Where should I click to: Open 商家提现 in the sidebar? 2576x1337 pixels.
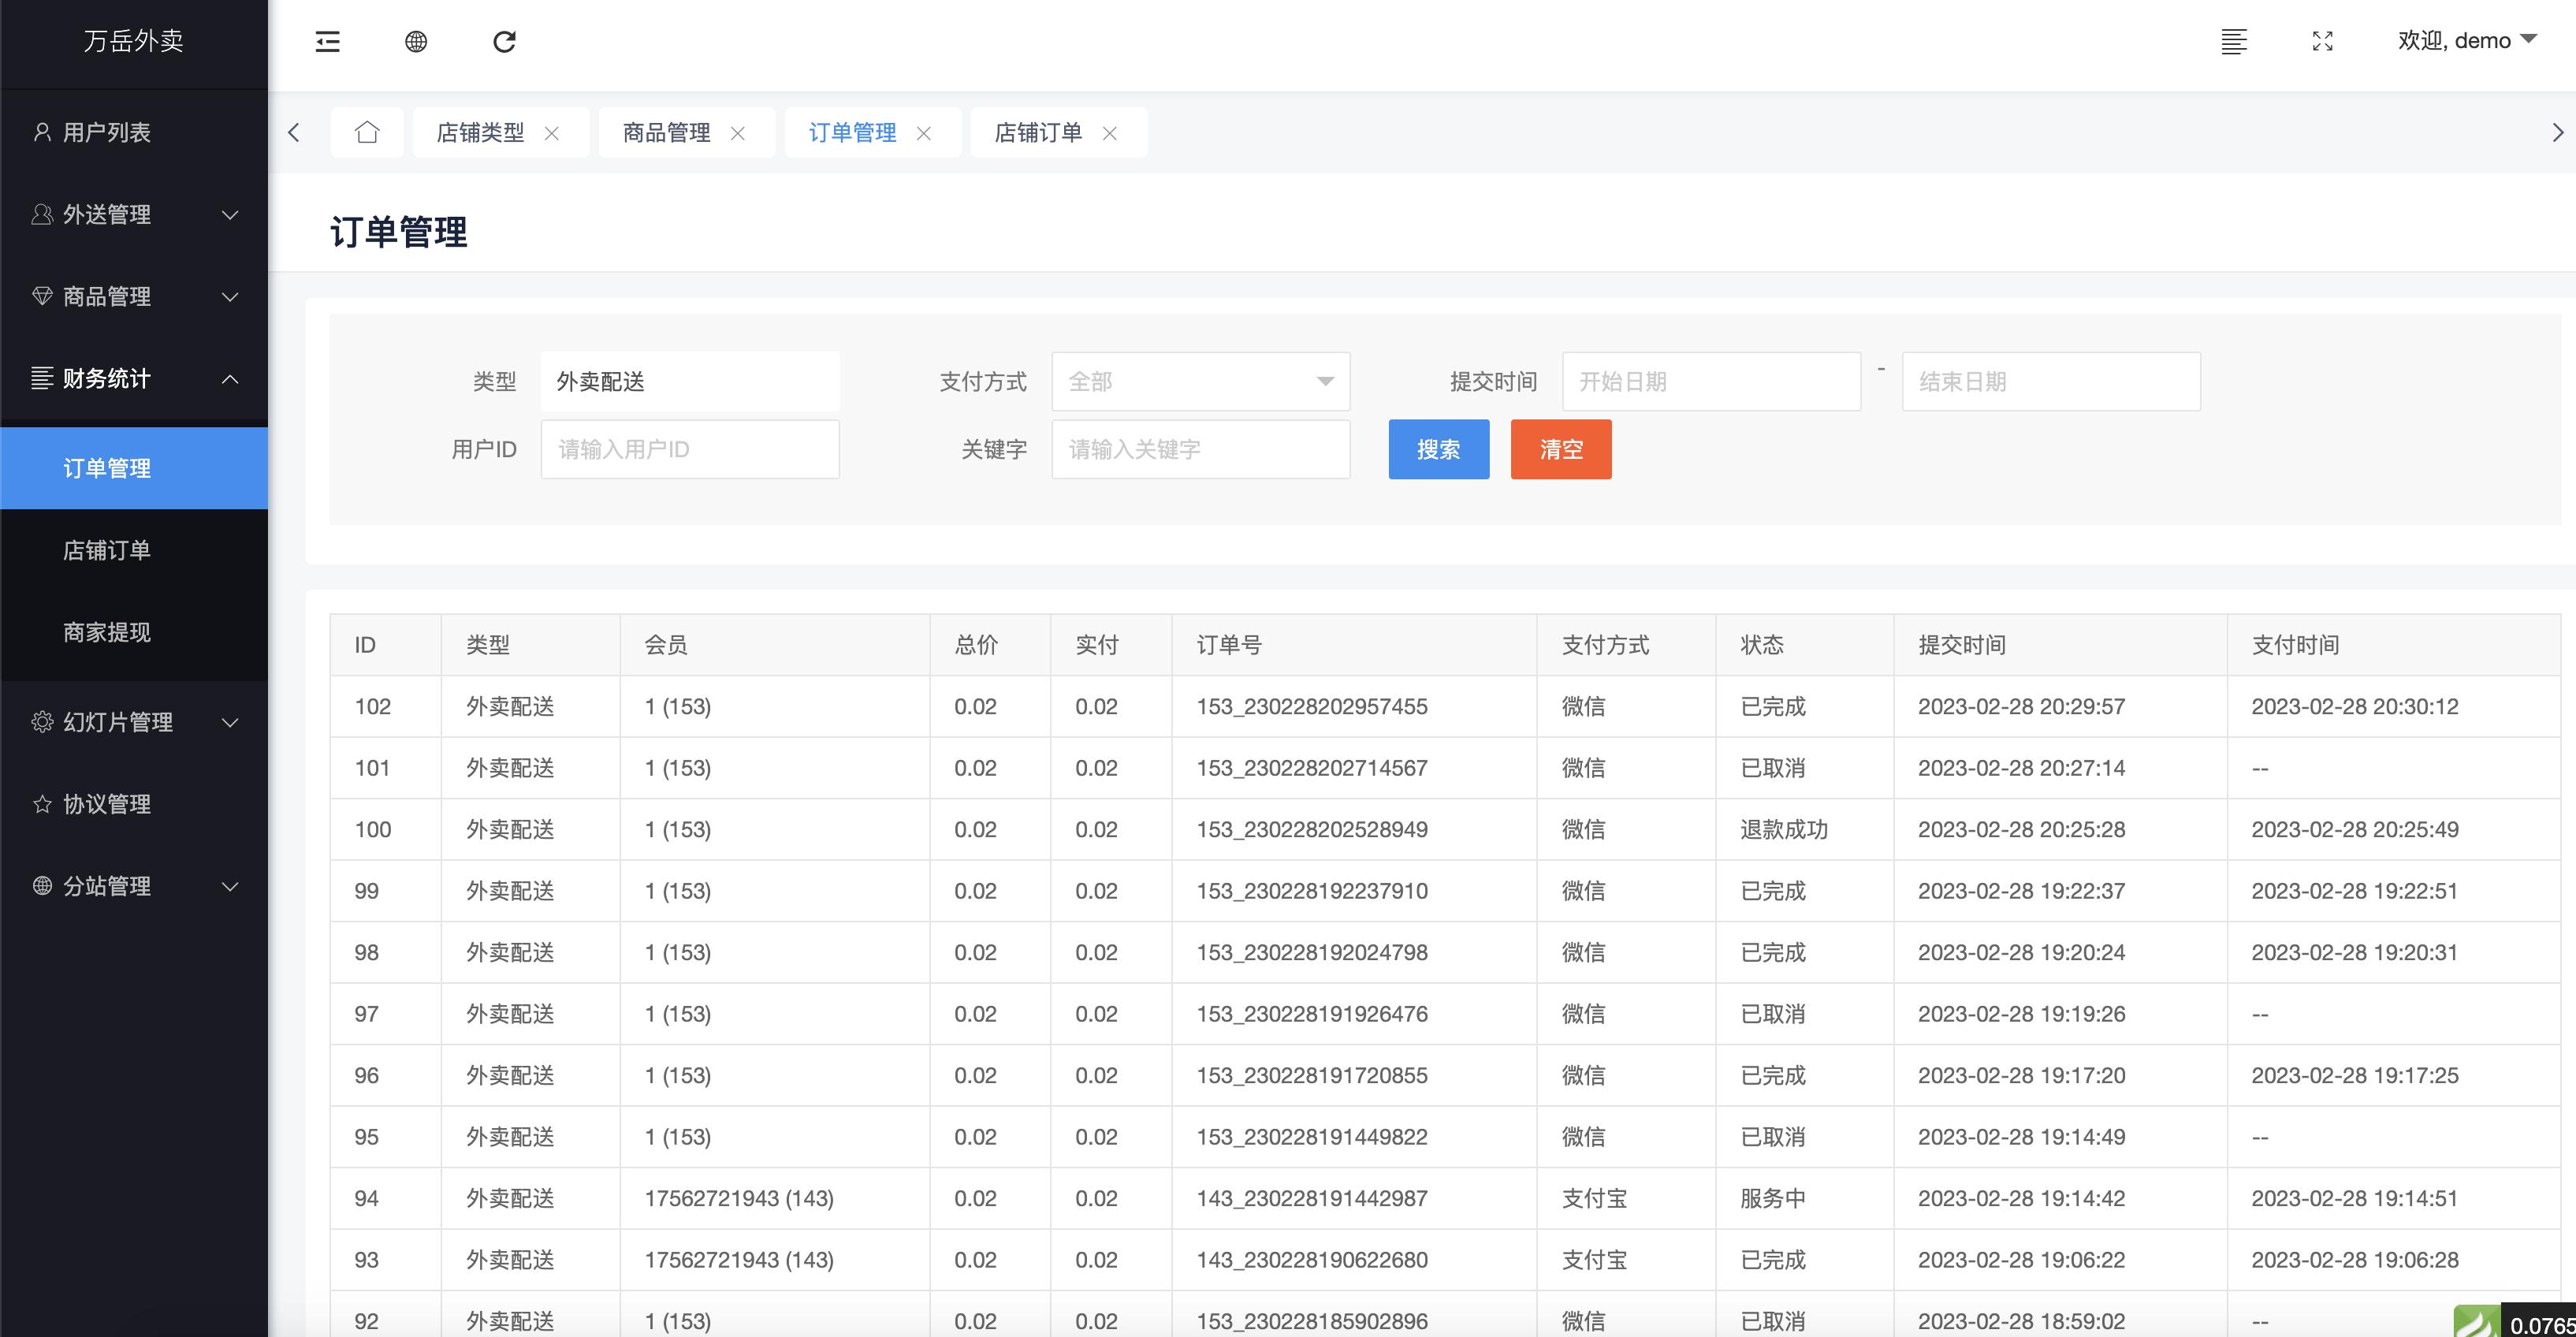click(x=134, y=632)
